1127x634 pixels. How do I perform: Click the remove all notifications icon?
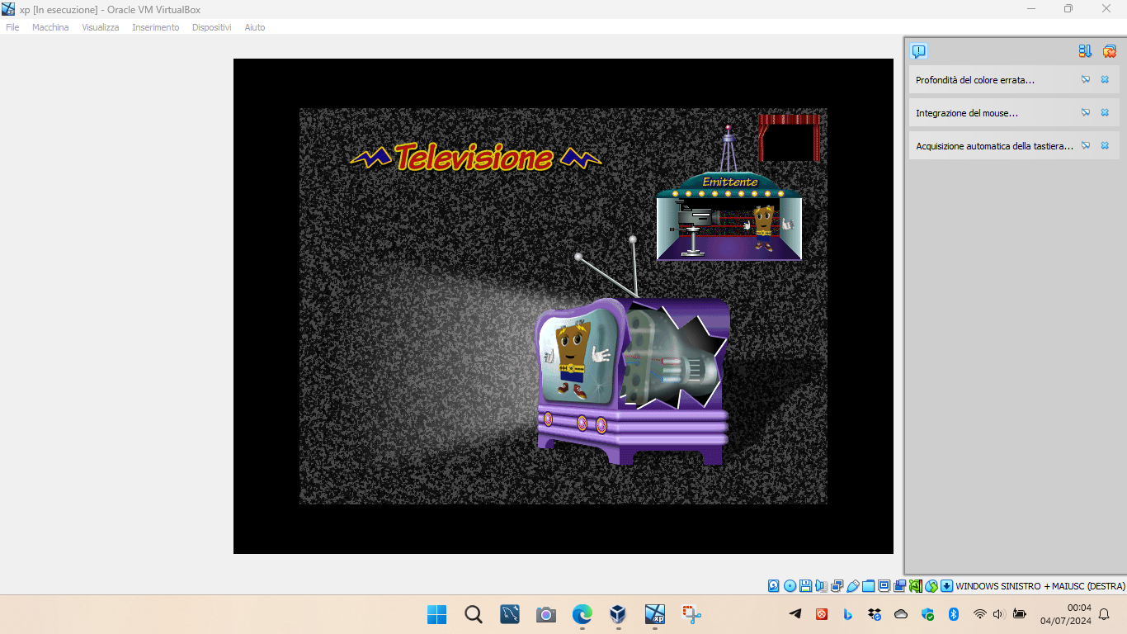1110,51
